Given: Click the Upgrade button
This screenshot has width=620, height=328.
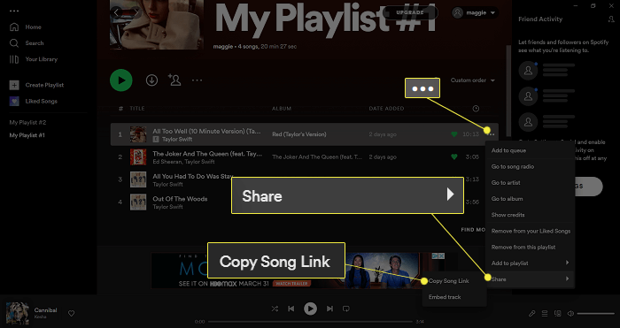Looking at the screenshot, I should [x=410, y=12].
